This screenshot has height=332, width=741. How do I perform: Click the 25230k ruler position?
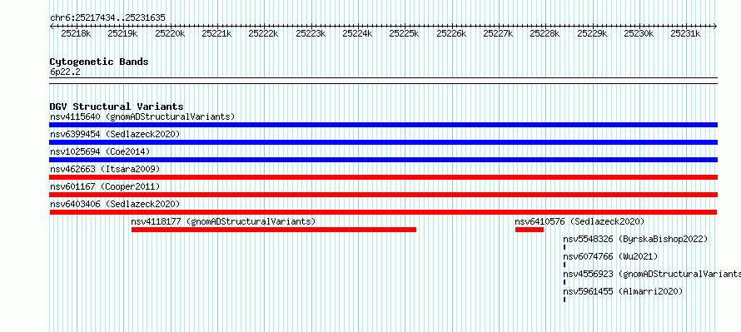pyautogui.click(x=639, y=33)
